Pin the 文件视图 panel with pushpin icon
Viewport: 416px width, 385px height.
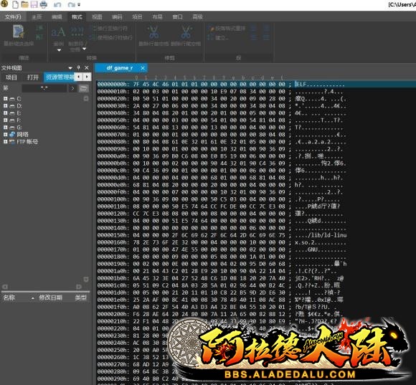(x=78, y=67)
